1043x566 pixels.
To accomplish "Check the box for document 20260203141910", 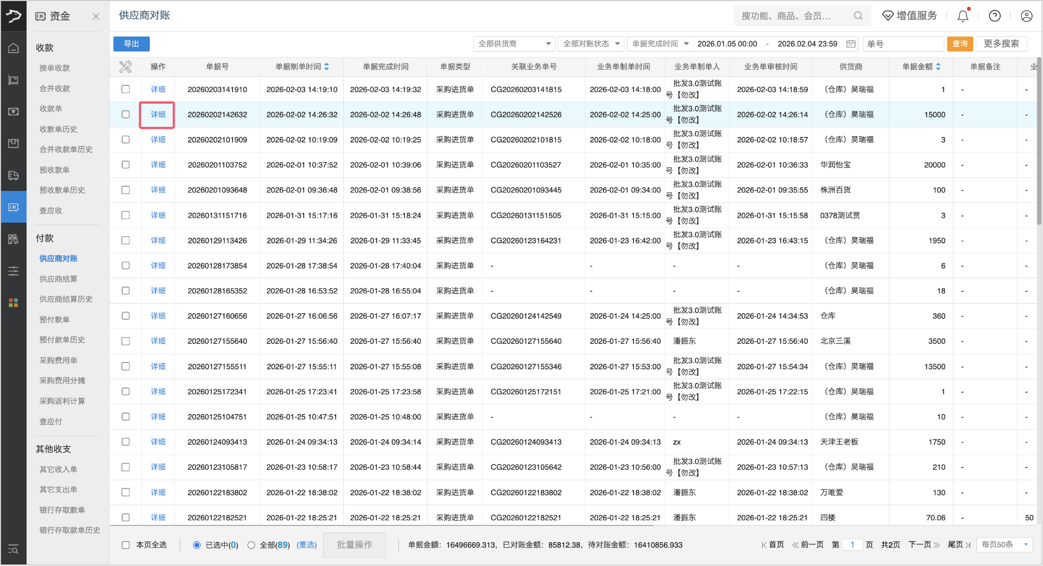I will click(x=125, y=89).
